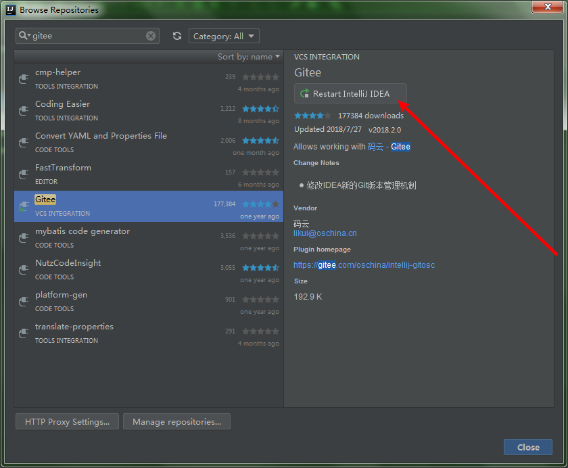The image size is (568, 468).
Task: Click Gitee rating stars in details panel
Action: point(312,116)
